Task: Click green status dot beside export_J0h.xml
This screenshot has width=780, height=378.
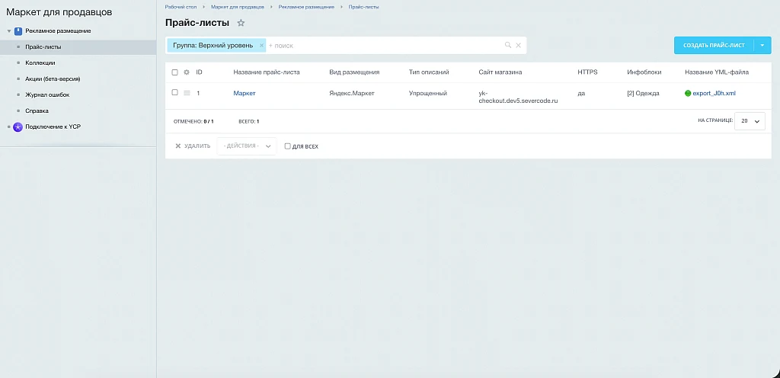Action: [x=688, y=93]
